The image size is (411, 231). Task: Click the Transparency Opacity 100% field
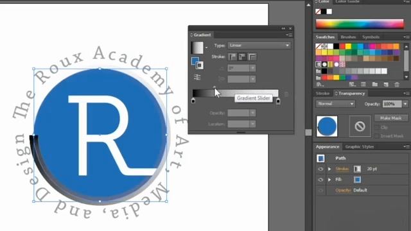392,104
